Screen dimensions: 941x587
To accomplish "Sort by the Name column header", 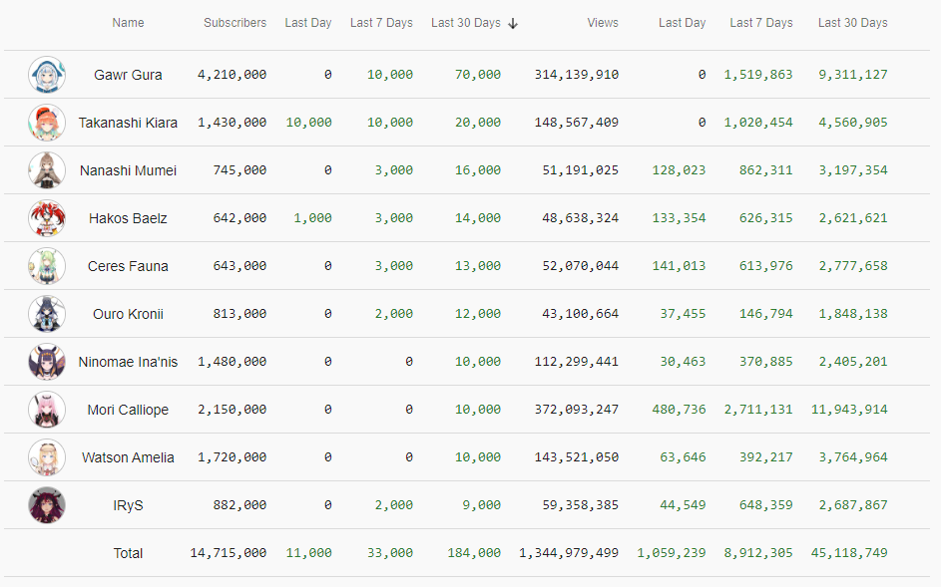I will coord(128,23).
